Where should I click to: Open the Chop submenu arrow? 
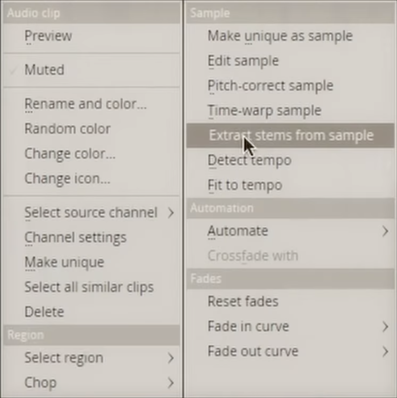[171, 383]
